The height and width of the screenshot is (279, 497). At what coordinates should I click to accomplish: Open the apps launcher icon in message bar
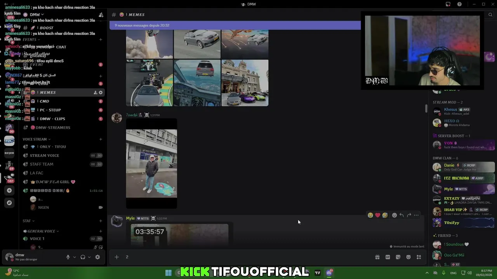[x=419, y=257]
